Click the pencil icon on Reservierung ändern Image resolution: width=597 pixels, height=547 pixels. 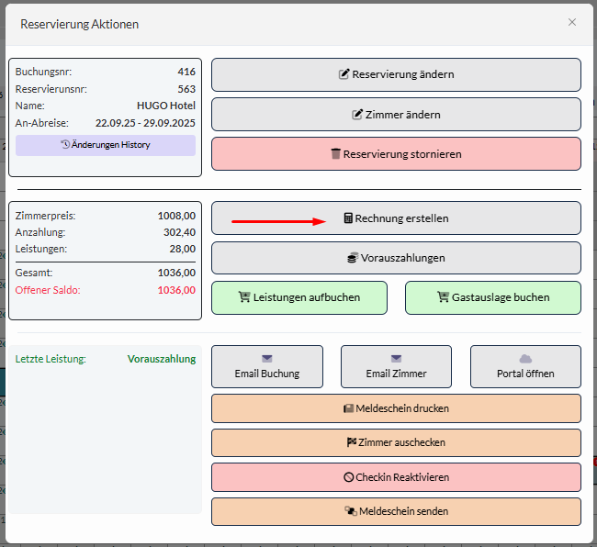344,74
